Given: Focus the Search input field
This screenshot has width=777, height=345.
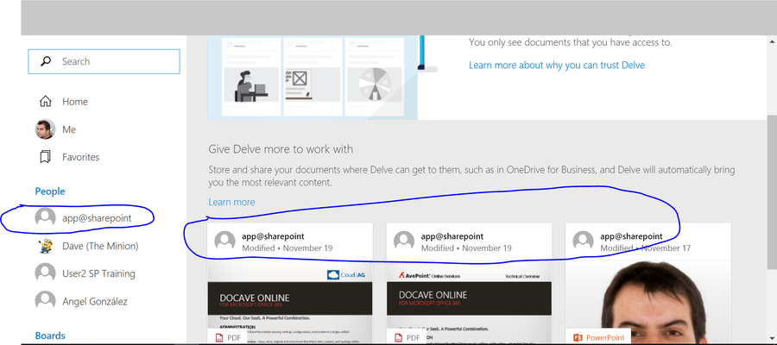Looking at the screenshot, I should point(104,61).
